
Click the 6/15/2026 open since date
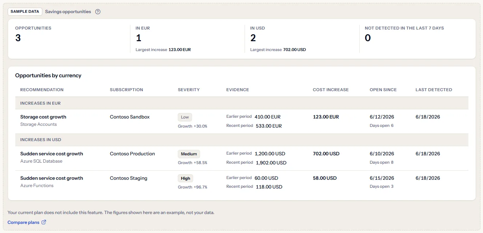click(x=382, y=178)
